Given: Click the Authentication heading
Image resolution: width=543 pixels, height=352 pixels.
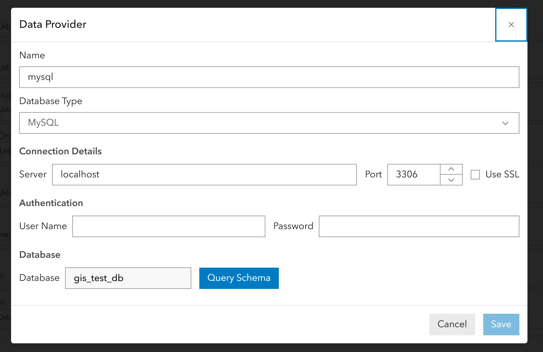Looking at the screenshot, I should [51, 203].
